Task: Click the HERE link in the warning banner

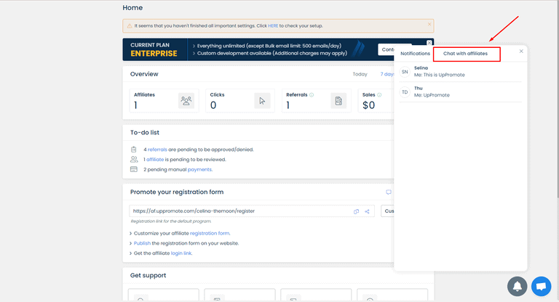Action: click(273, 25)
